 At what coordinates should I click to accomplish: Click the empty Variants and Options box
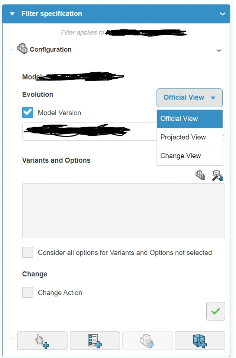click(x=123, y=210)
